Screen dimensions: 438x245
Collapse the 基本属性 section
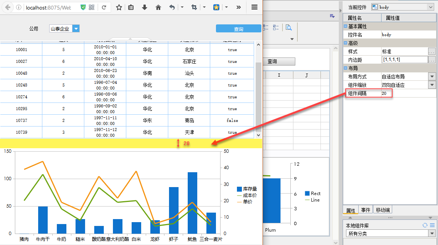(346, 26)
